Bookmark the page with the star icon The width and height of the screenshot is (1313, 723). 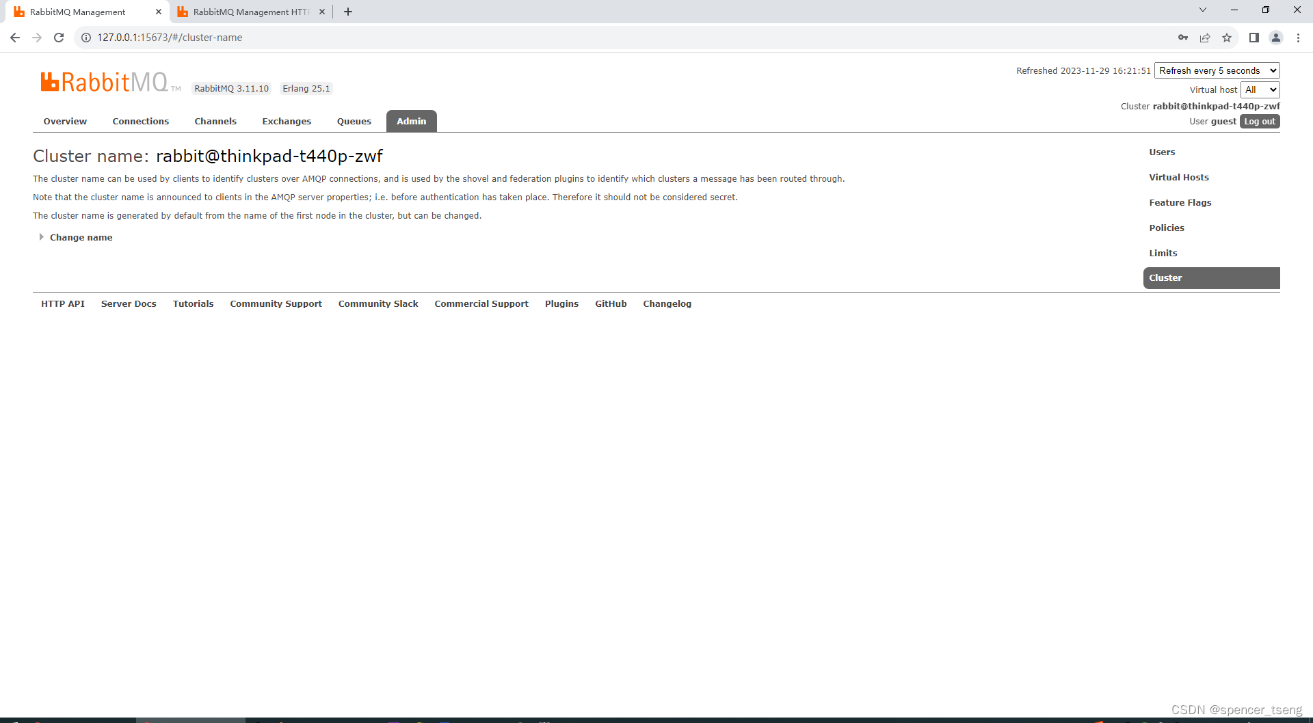tap(1226, 38)
